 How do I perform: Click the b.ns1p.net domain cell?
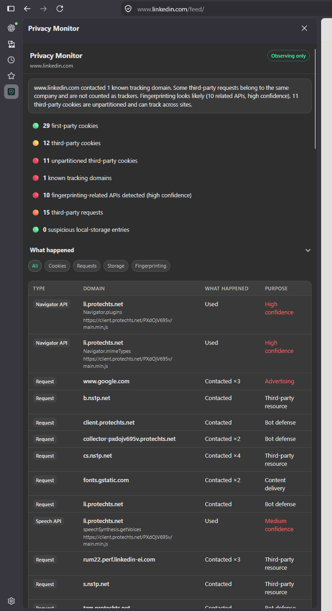click(x=97, y=398)
